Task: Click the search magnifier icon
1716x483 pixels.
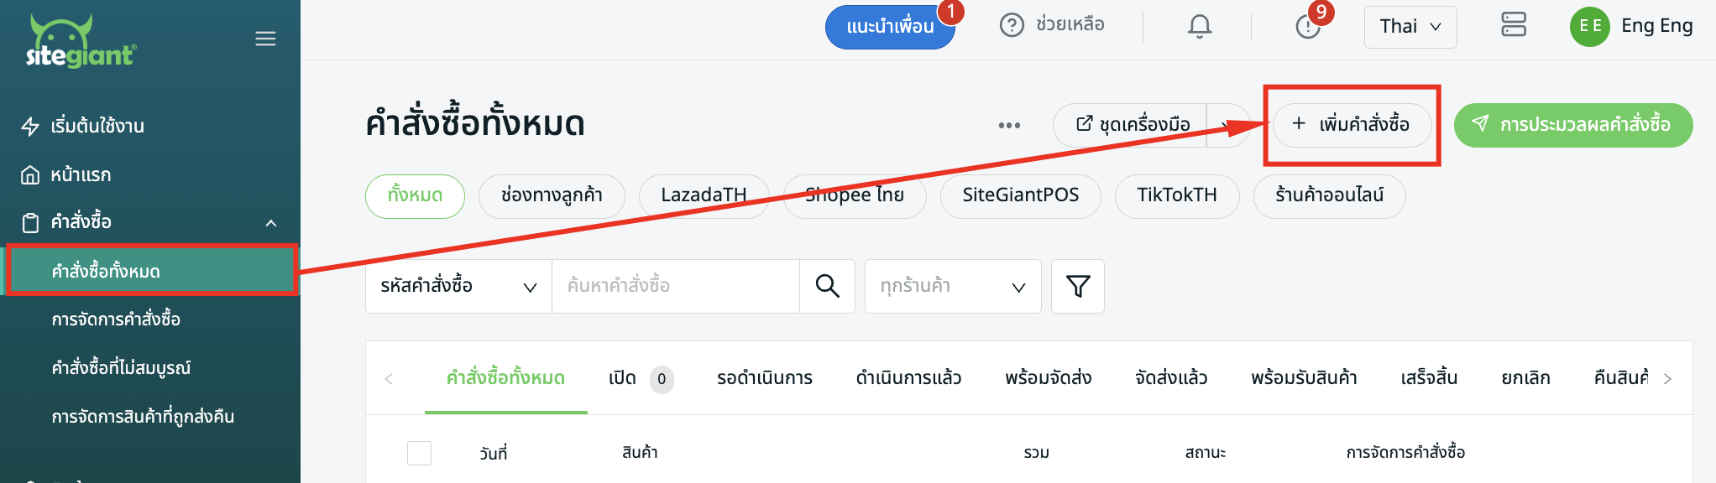Action: (827, 286)
